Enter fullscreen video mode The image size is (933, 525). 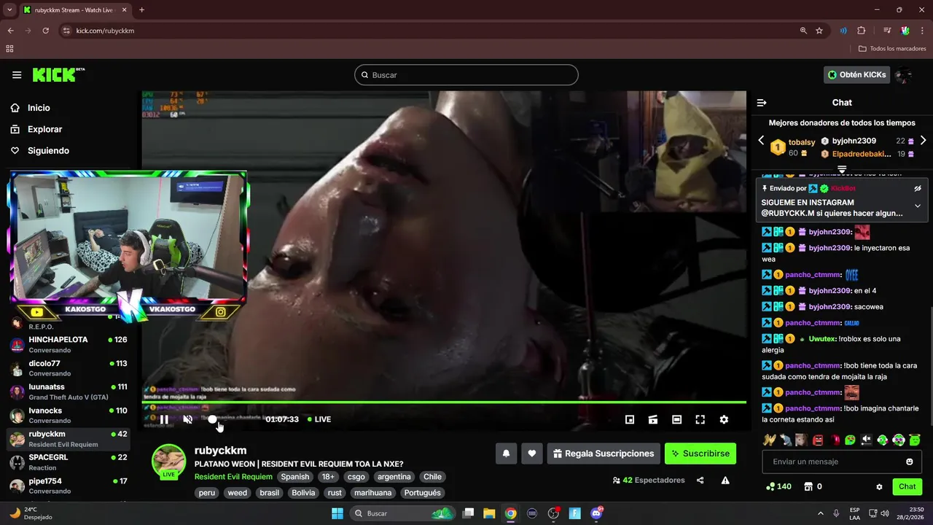coord(700,419)
